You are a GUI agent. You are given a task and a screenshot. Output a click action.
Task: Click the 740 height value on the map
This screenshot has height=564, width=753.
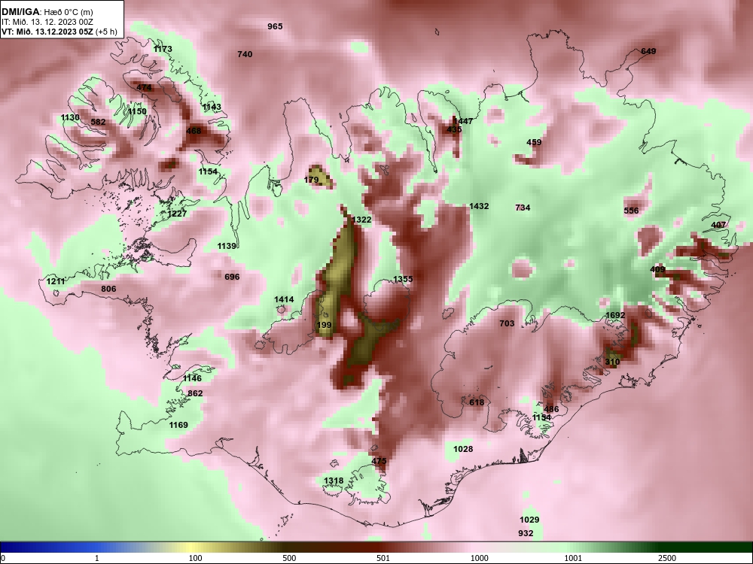click(245, 54)
